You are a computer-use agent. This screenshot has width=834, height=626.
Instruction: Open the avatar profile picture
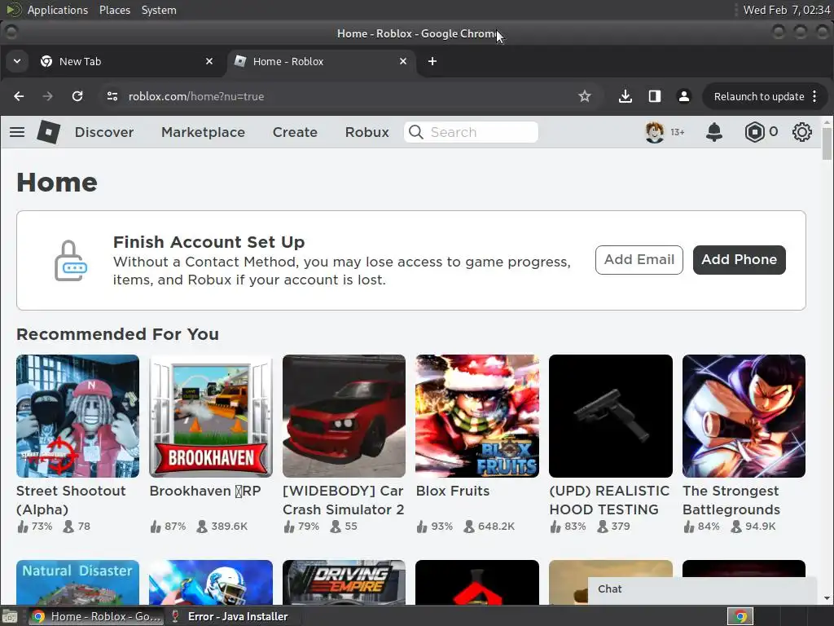[654, 132]
